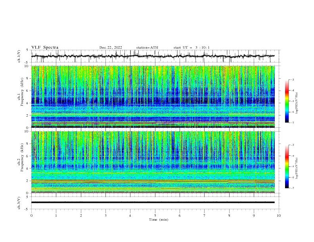Click time axis tick label "5" minutes
Viewport: 314px width, 242px height.
pos(155,216)
